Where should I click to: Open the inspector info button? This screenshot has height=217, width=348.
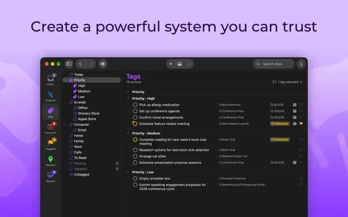pyautogui.click(x=301, y=64)
